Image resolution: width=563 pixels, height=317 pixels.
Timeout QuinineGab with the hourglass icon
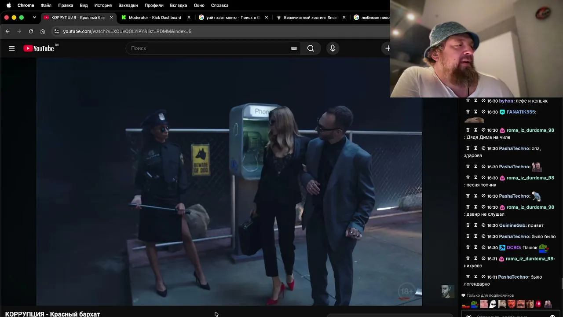(x=475, y=225)
